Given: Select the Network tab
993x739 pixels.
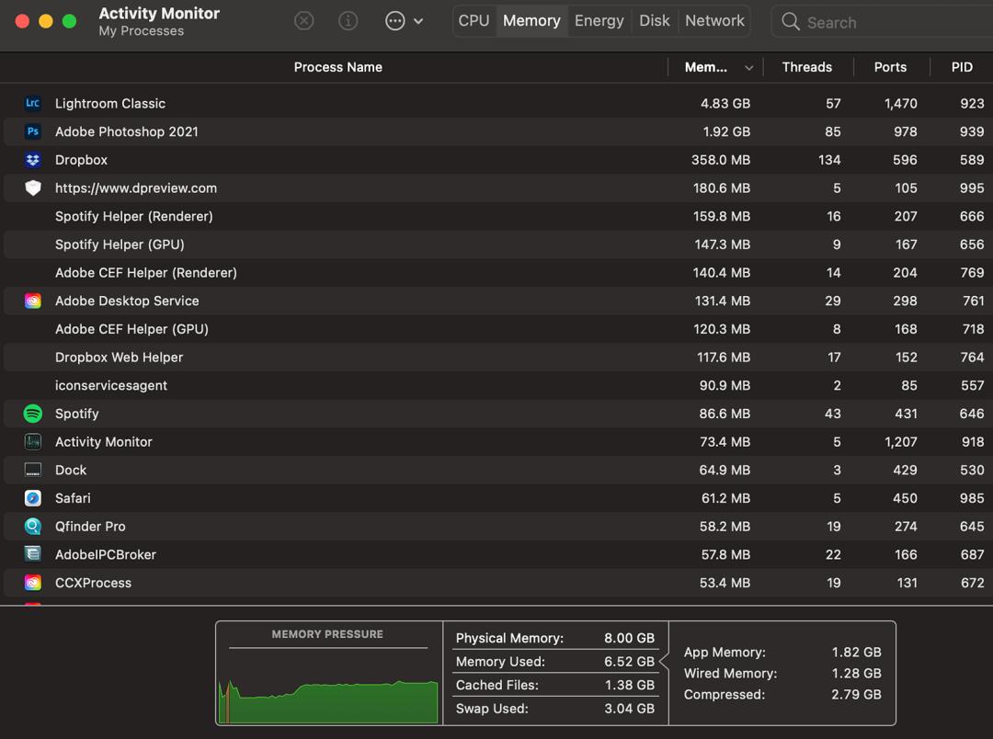Looking at the screenshot, I should tap(714, 21).
